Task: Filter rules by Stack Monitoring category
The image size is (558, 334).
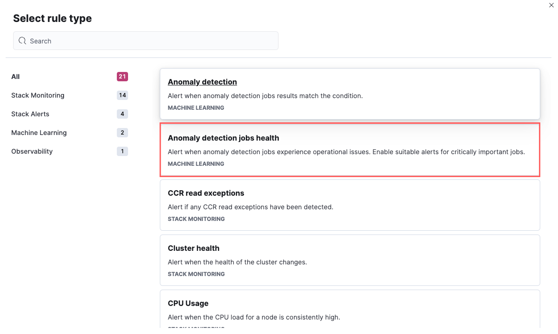Action: (x=37, y=95)
